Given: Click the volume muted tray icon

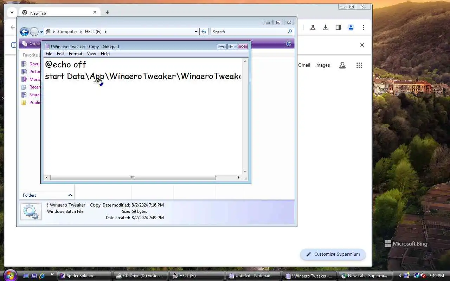Looking at the screenshot, I should (x=423, y=276).
